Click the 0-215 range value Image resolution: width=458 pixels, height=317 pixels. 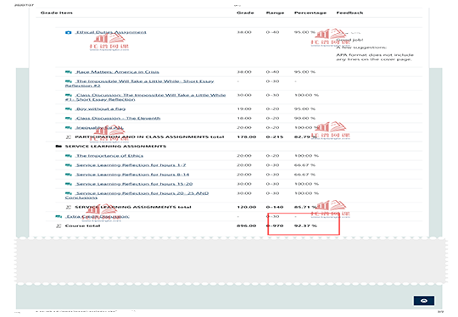(x=275, y=137)
